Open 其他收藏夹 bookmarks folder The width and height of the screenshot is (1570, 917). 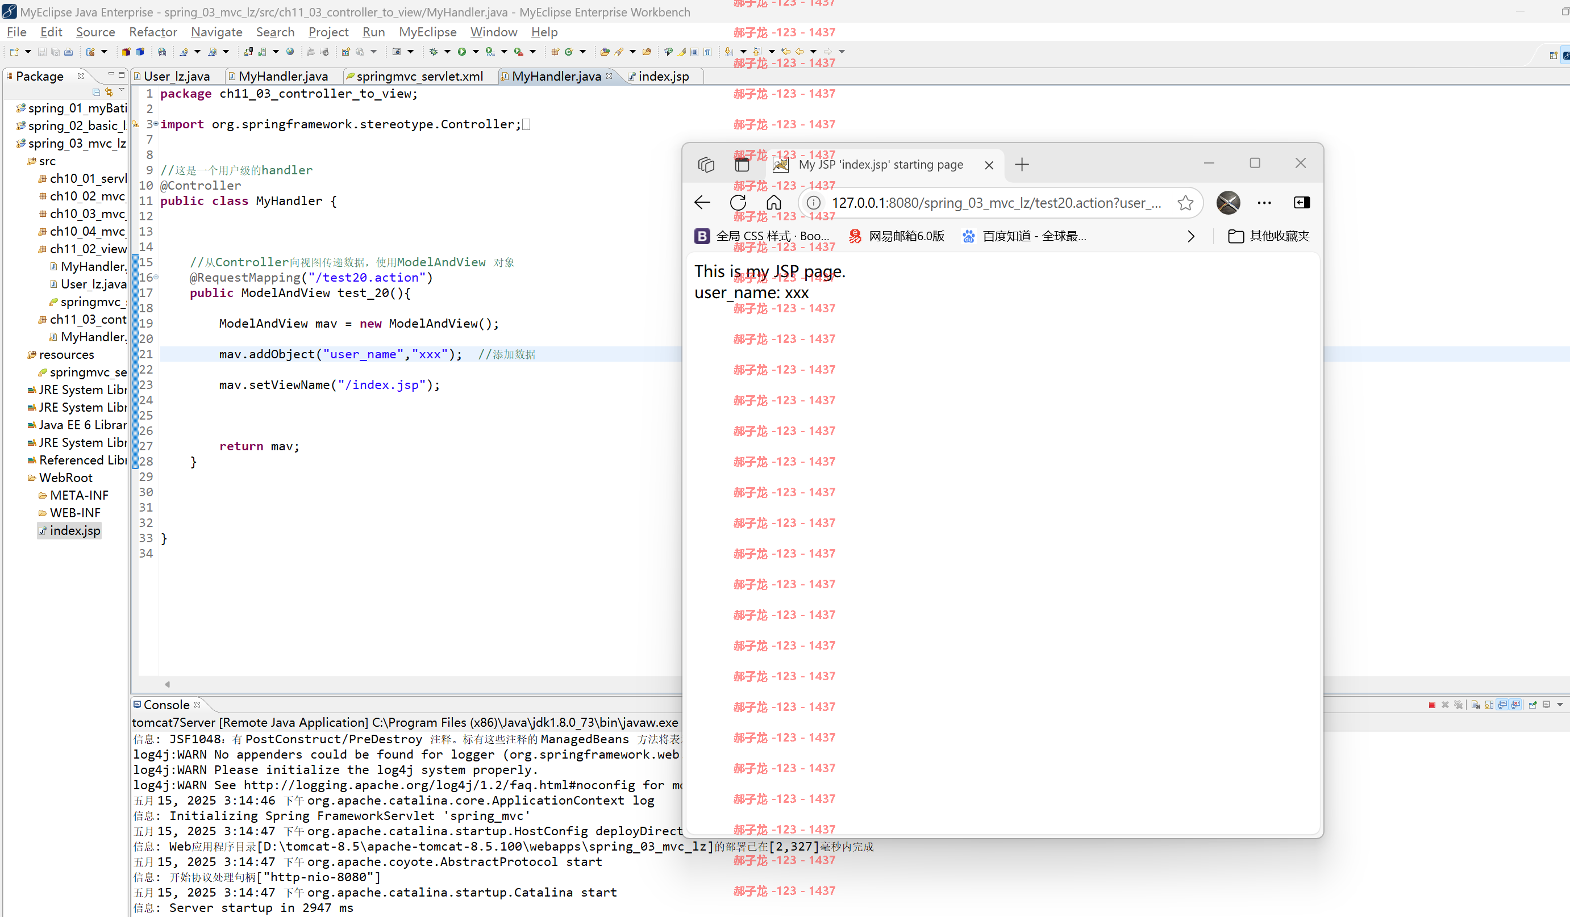coord(1268,236)
